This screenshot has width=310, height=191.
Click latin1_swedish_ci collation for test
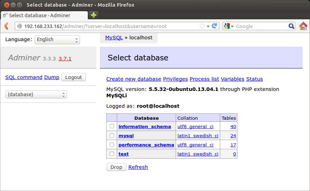[198, 154]
